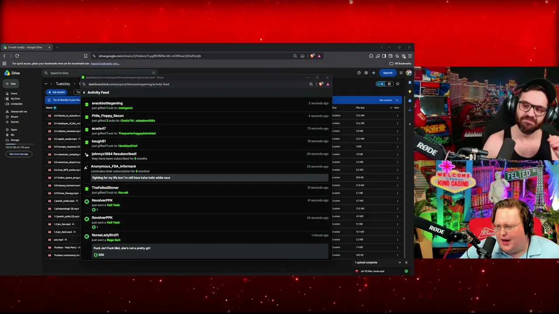Click the uploaded Jer VS Alex Jones.mp4 file

(381, 271)
